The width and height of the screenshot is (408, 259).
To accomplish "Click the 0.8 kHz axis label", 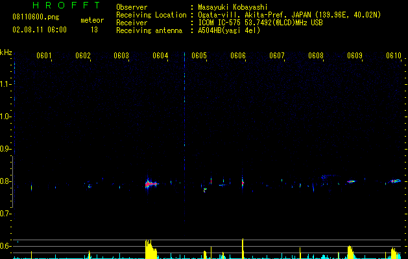I will (x=6, y=181).
